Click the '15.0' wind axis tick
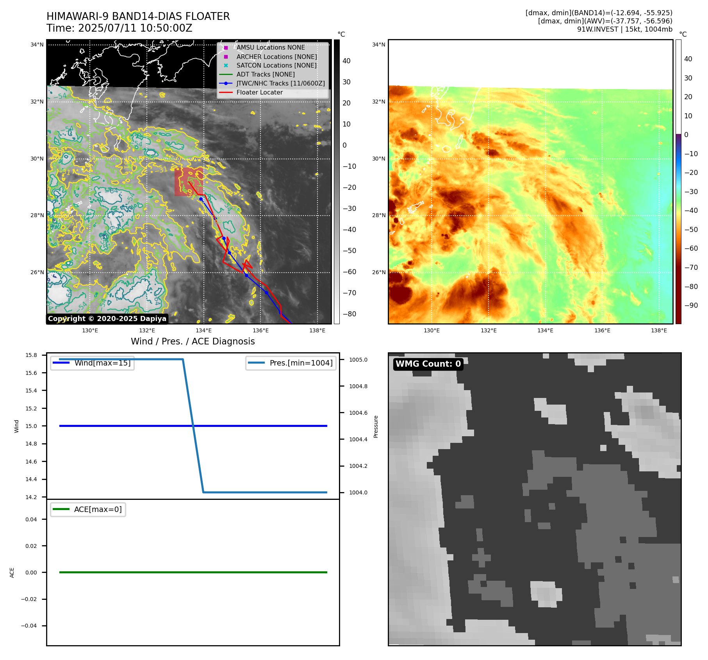This screenshot has height=660, width=708. click(31, 426)
